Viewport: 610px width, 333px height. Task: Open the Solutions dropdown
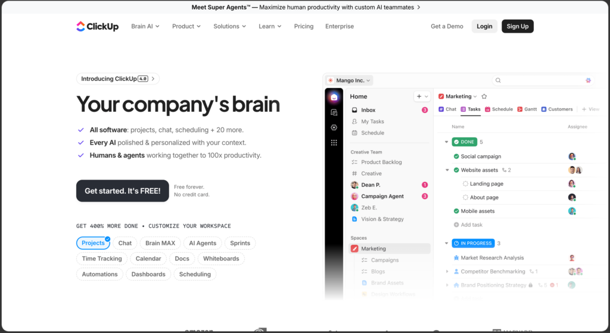pos(229,26)
